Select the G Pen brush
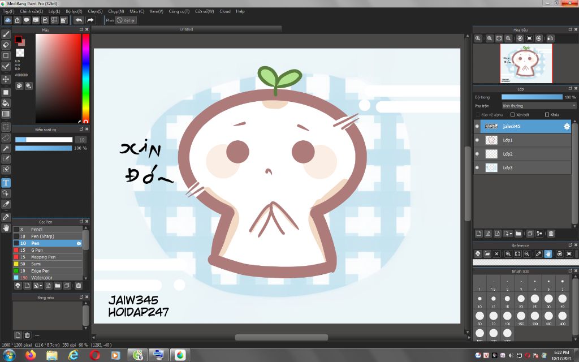This screenshot has width=579, height=362. pos(47,250)
